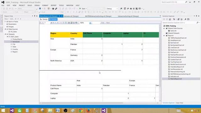This screenshot has height=113, width=201.
Task: Open the REPORT menu
Action: tap(54, 5)
